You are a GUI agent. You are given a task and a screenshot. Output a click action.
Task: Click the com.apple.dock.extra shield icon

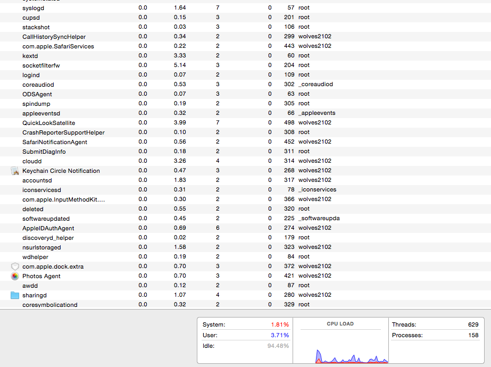pos(15,266)
